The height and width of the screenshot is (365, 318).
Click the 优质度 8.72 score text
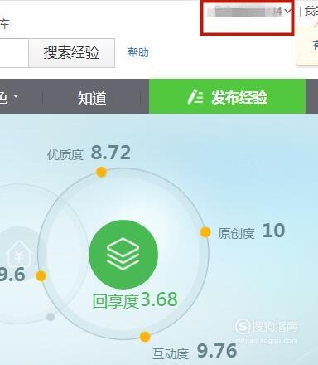click(x=89, y=153)
